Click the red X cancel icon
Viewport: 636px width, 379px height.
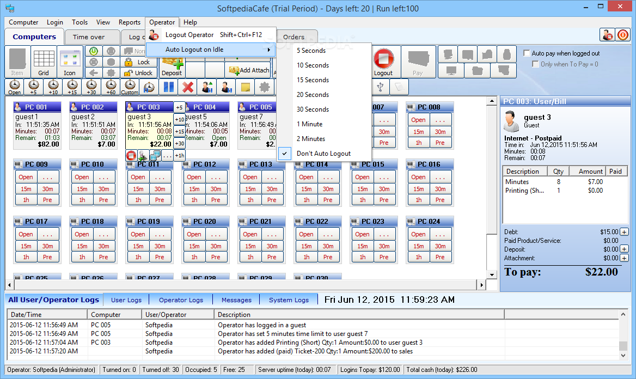coord(188,87)
